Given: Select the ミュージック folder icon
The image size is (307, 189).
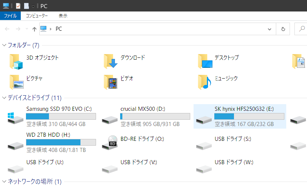Looking at the screenshot, I should coord(204,82).
